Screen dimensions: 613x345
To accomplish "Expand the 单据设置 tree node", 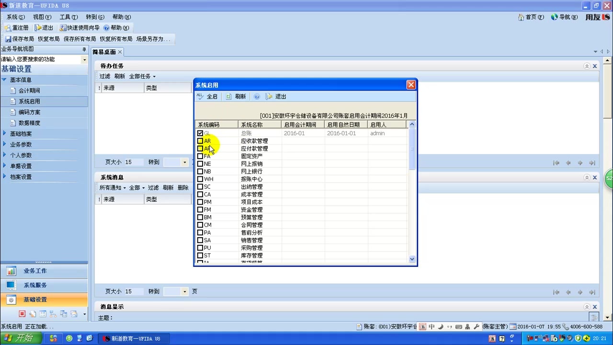I will 4,166.
